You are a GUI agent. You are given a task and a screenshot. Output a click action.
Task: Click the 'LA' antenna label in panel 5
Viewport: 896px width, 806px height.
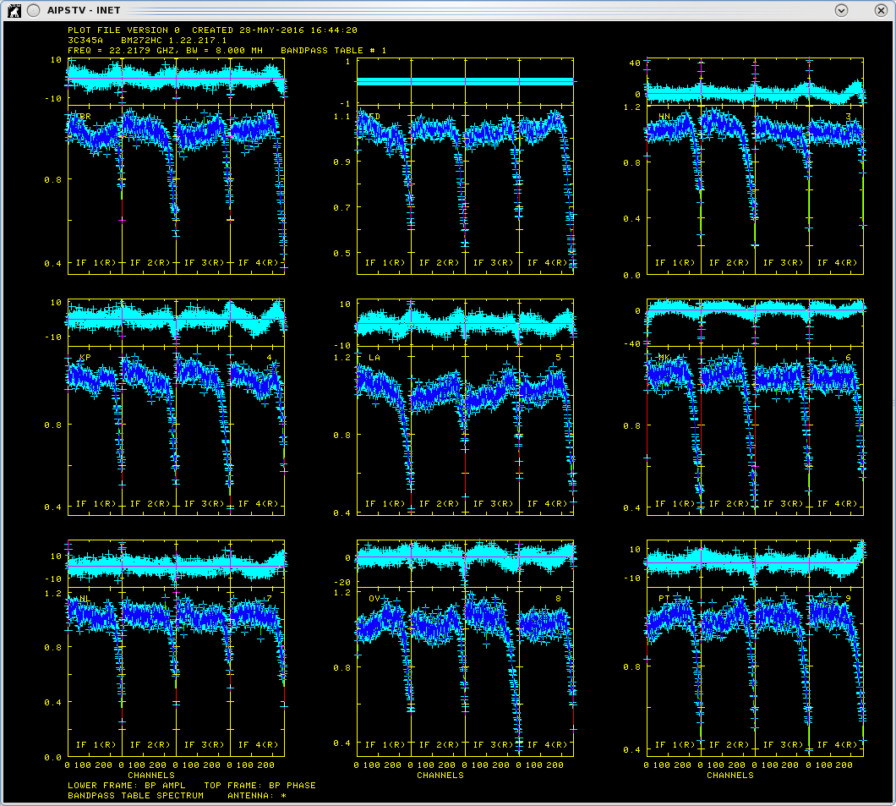374,358
